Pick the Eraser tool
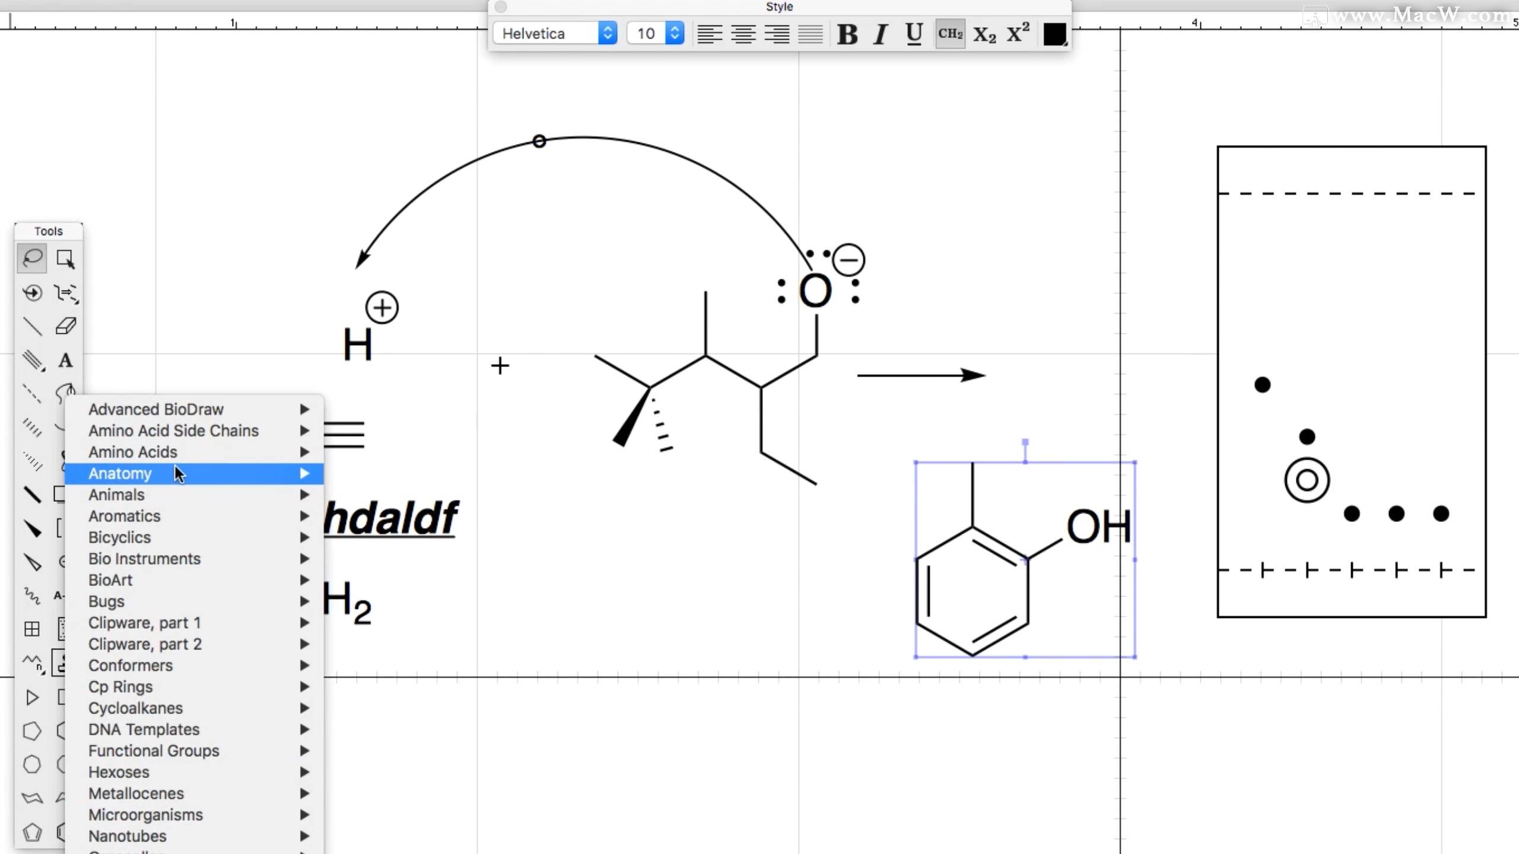 65,326
